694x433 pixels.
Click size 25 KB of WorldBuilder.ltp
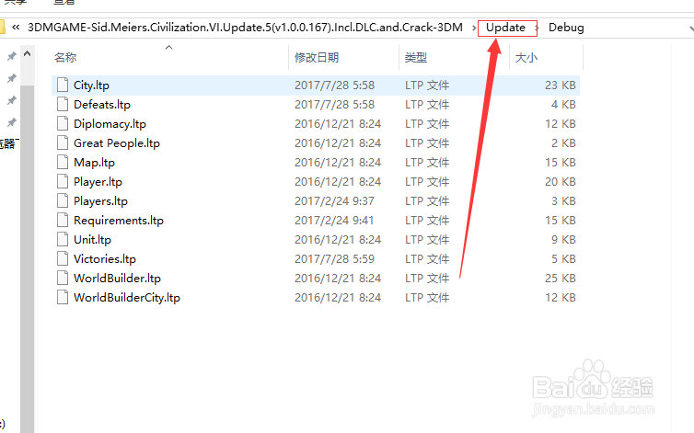tap(560, 279)
